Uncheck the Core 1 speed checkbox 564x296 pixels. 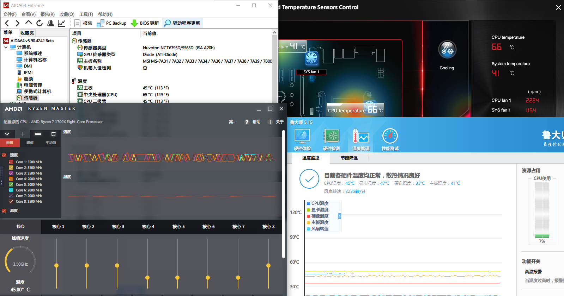tap(11, 162)
